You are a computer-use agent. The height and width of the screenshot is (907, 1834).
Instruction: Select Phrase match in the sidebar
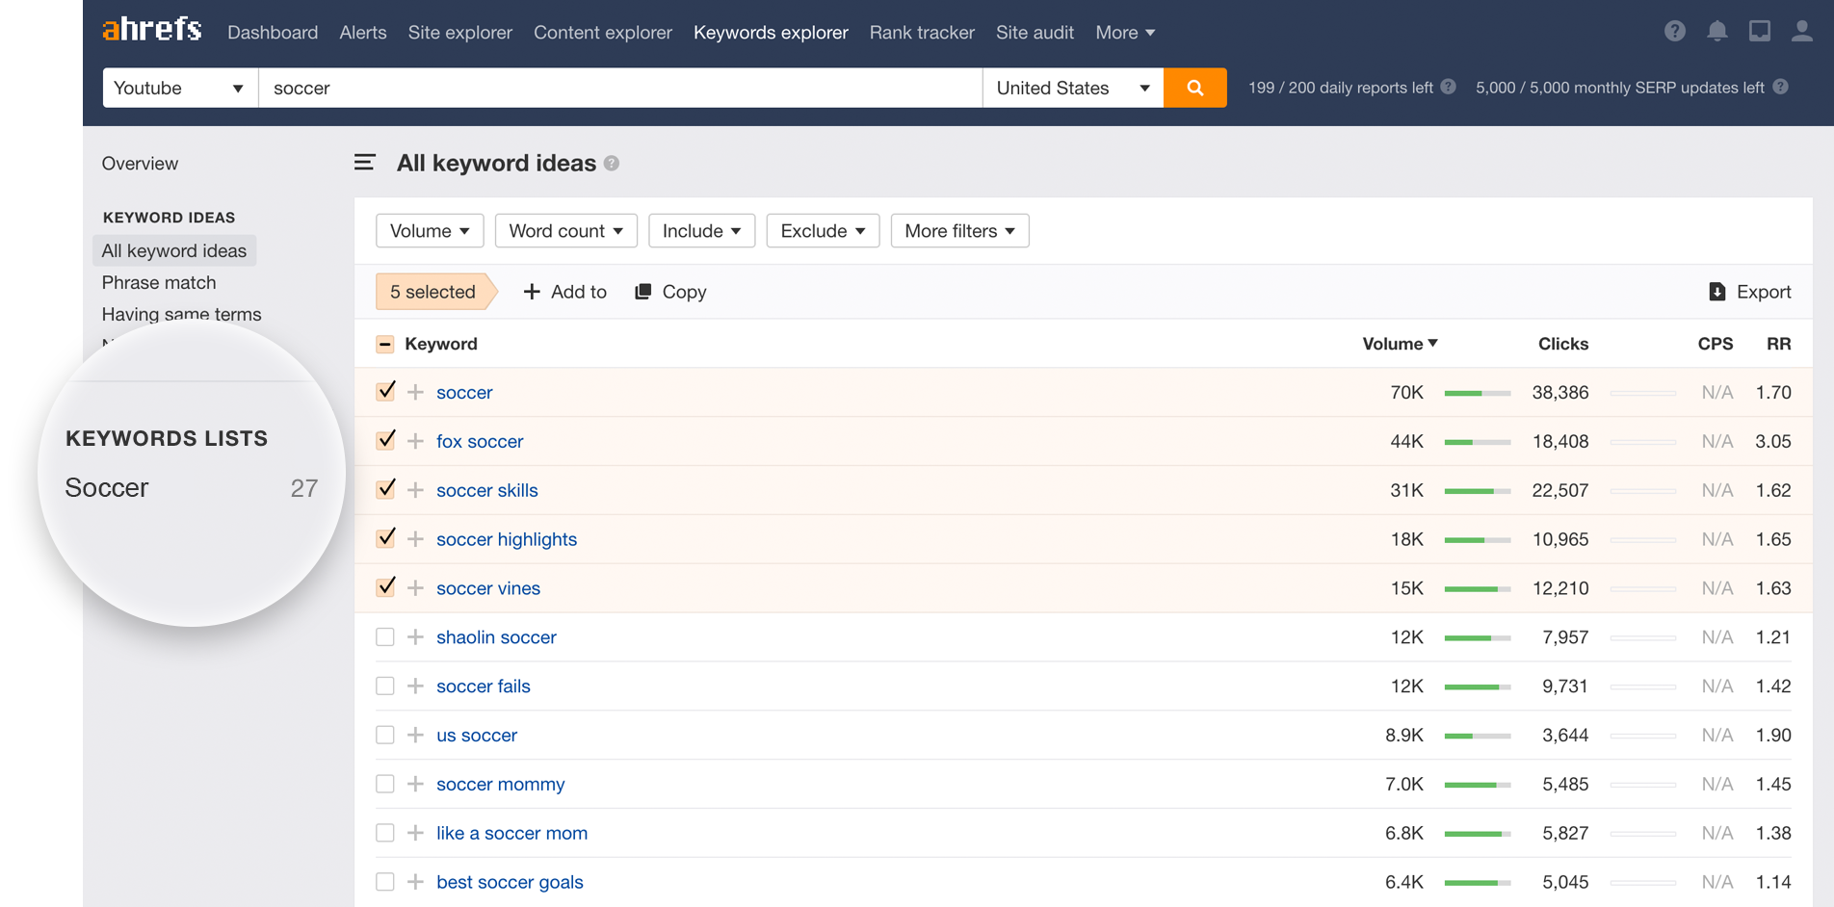[x=158, y=282]
